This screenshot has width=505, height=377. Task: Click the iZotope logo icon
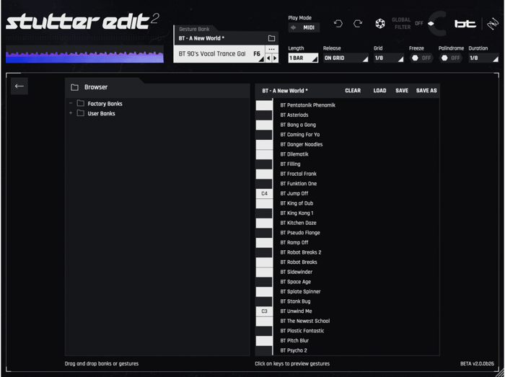tap(493, 24)
